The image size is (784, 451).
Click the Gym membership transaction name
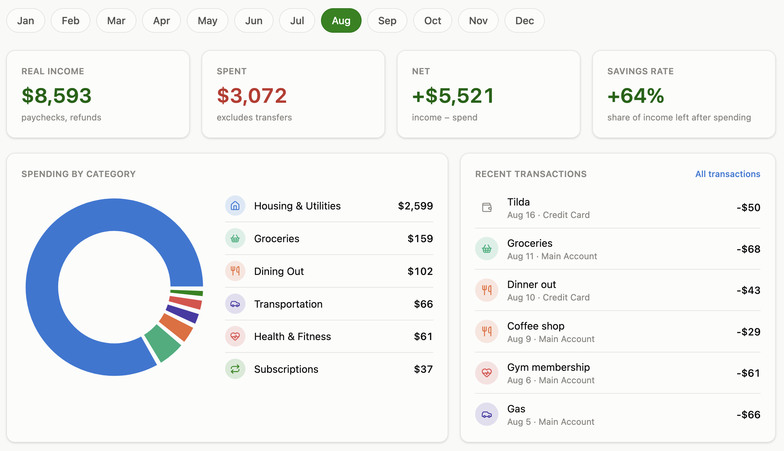coord(548,367)
